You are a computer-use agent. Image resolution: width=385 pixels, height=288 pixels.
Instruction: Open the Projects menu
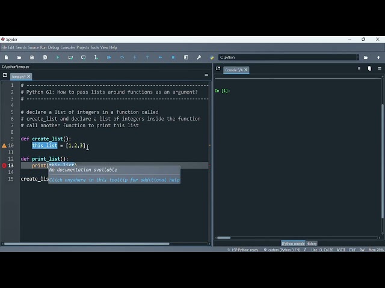[x=83, y=47]
